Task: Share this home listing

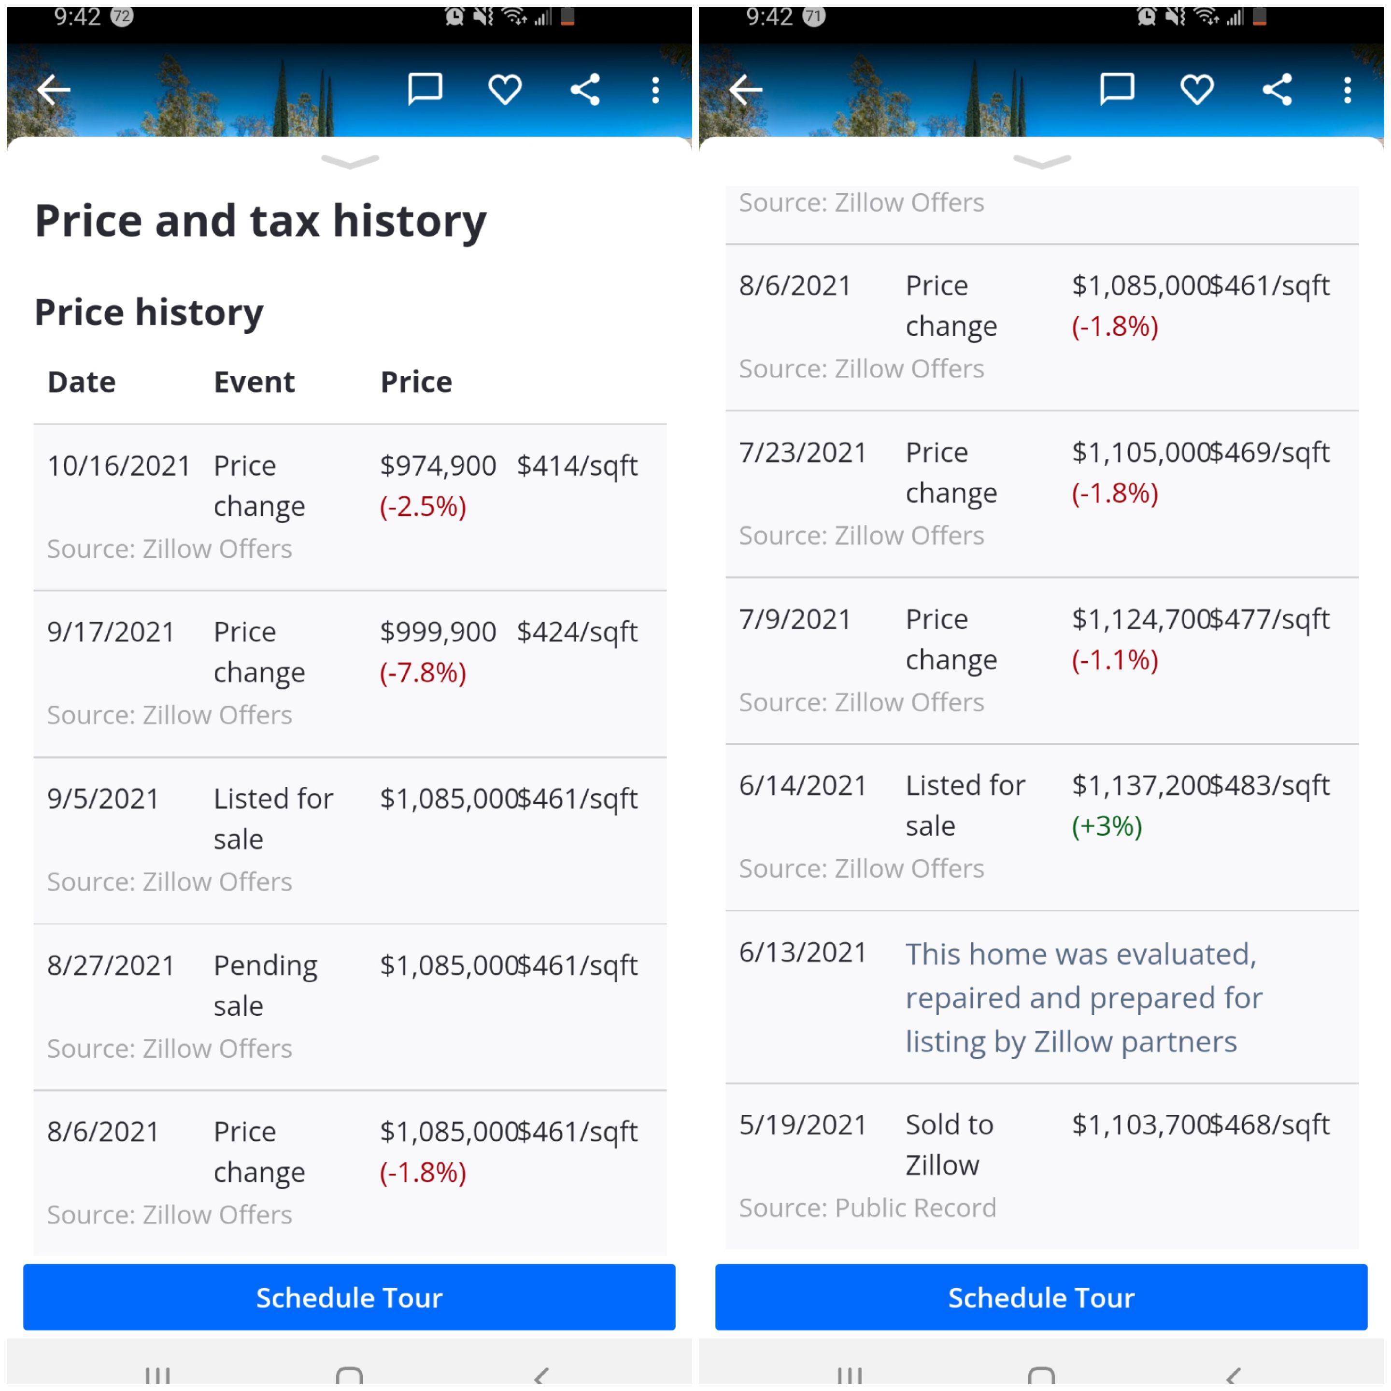Action: [584, 88]
